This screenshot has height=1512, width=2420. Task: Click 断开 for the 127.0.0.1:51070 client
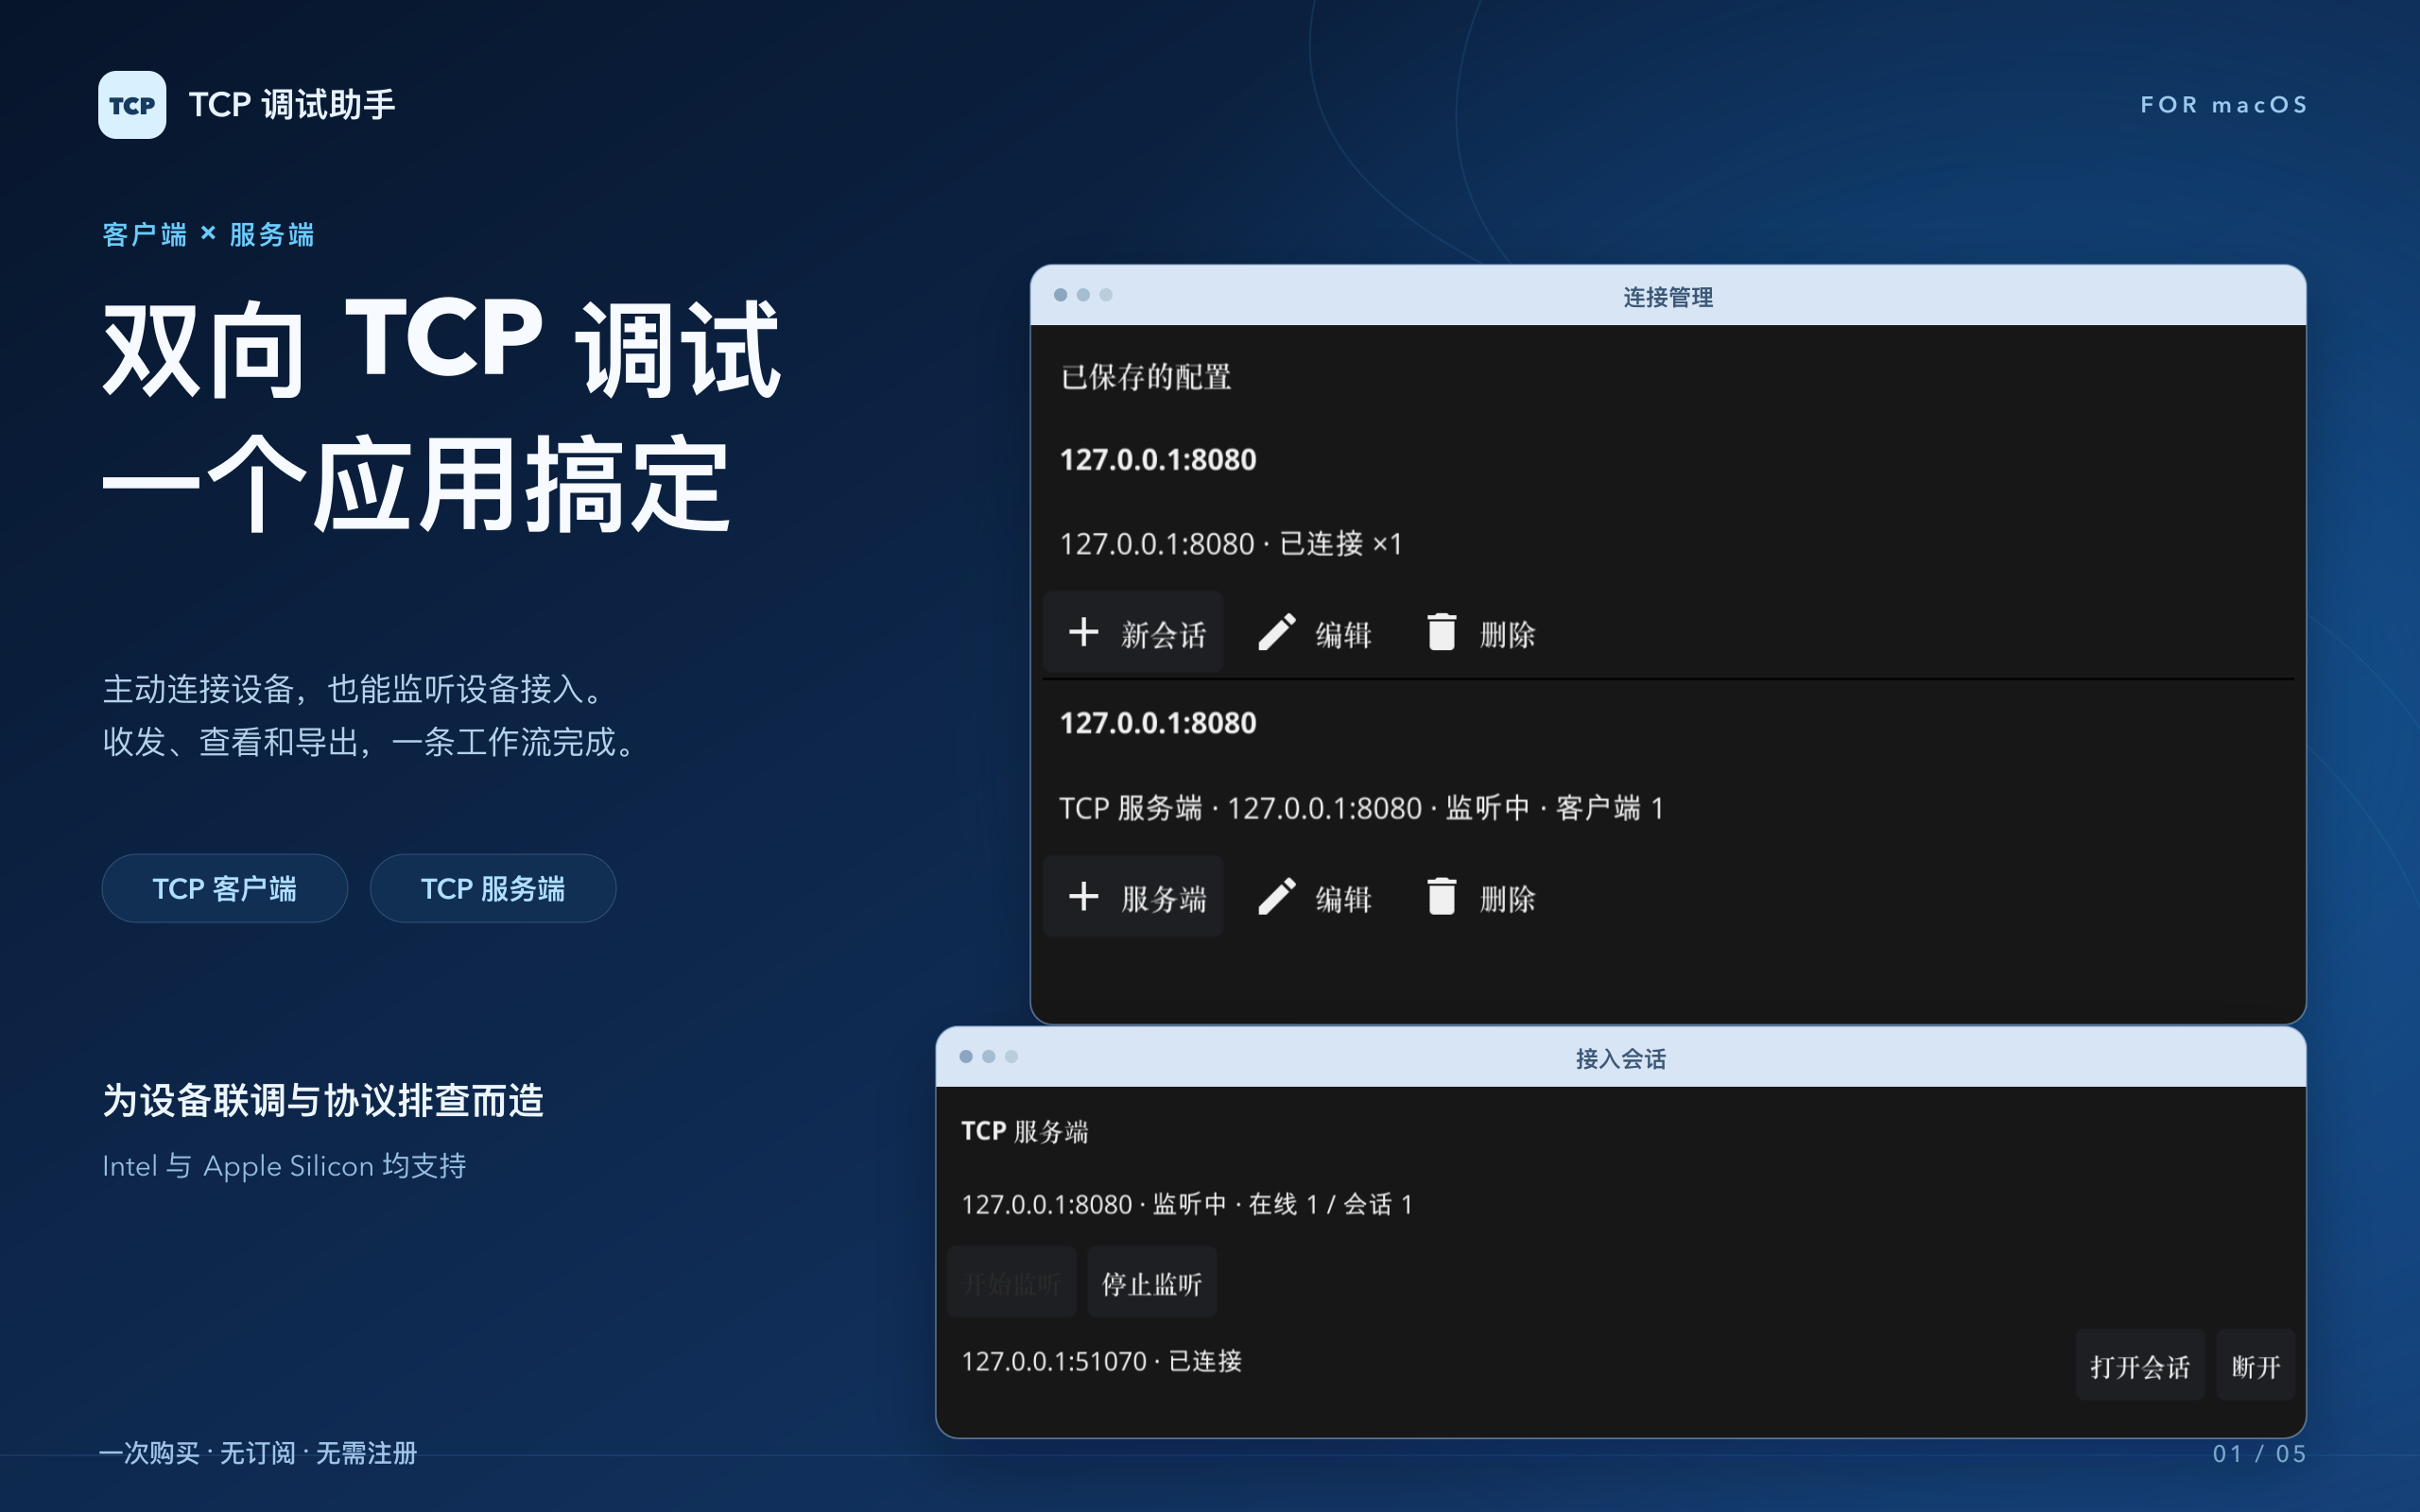coord(2255,1365)
